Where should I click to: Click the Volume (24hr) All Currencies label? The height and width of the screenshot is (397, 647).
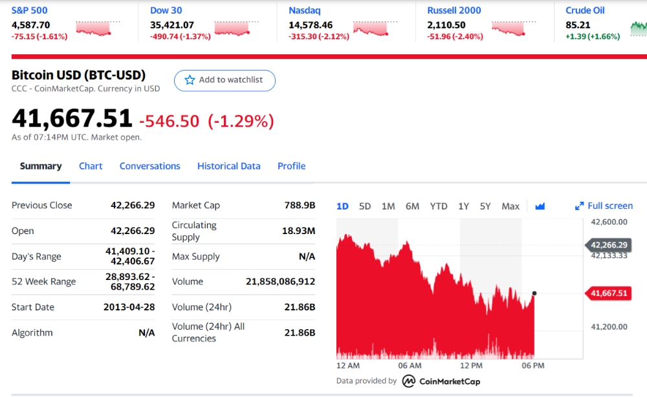208,332
